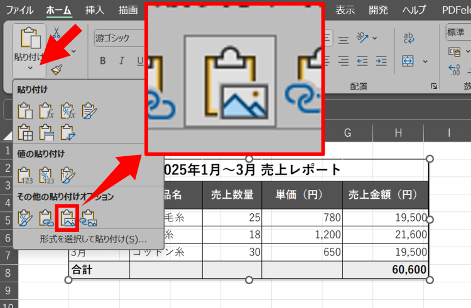Open the 標準 number format dropdown

tap(458, 32)
